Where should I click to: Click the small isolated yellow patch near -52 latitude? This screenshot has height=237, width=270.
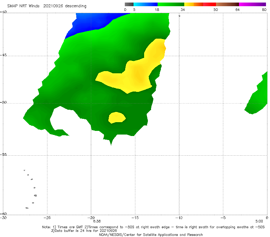(117, 117)
